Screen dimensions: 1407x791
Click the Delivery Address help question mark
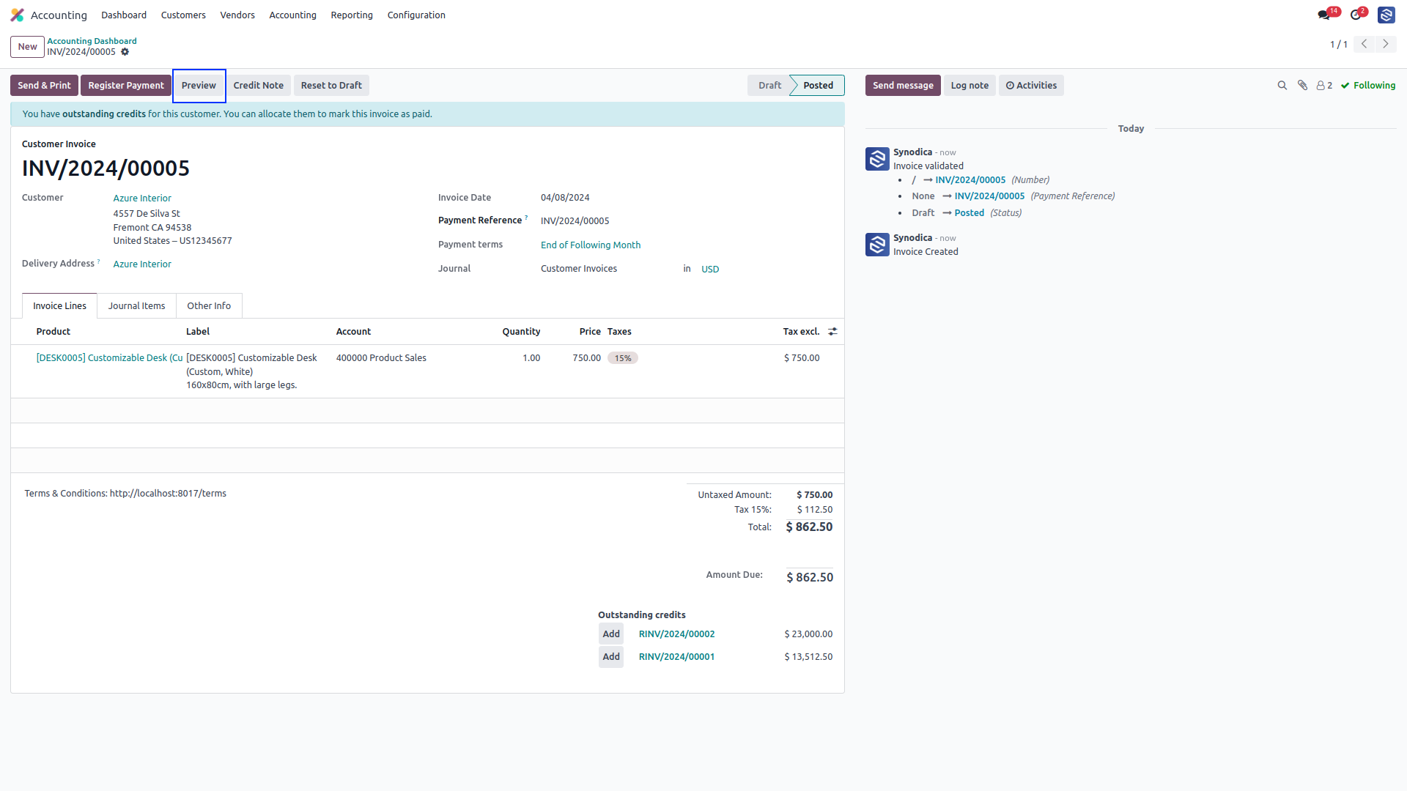point(99,261)
